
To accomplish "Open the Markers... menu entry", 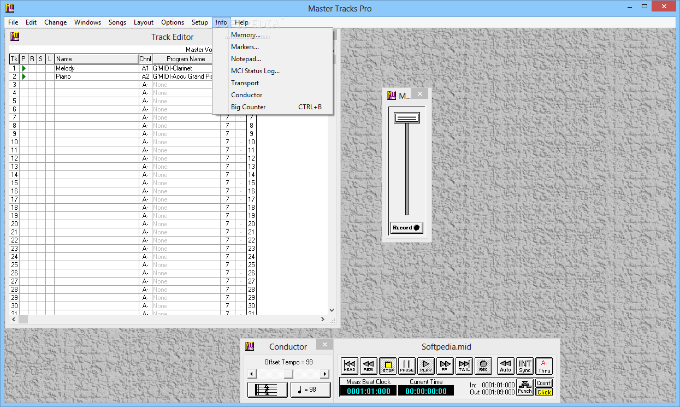I will tap(273, 47).
